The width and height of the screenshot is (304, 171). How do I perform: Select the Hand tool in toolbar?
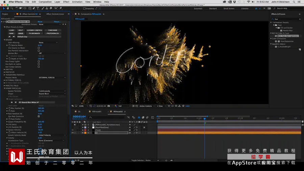(x=8, y=8)
